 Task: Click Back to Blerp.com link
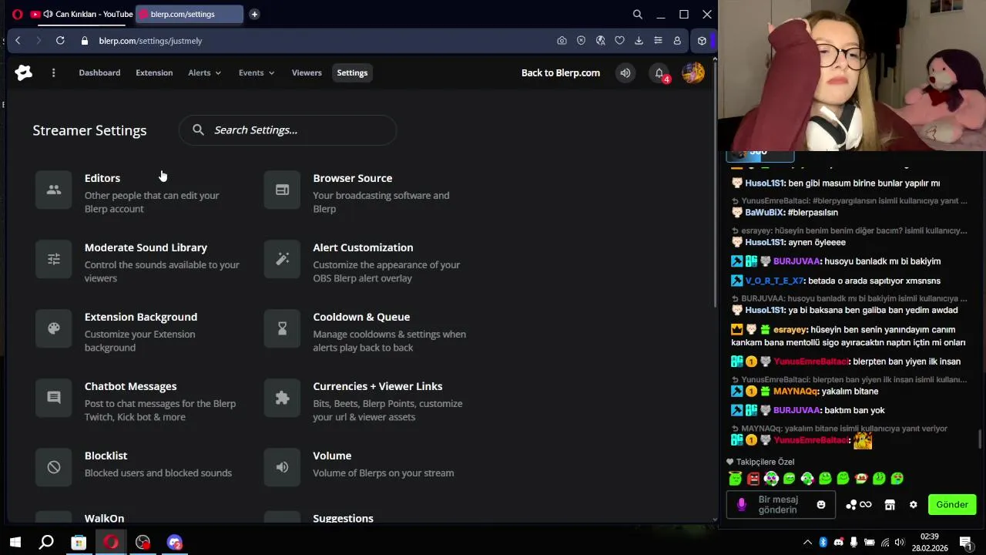561,72
